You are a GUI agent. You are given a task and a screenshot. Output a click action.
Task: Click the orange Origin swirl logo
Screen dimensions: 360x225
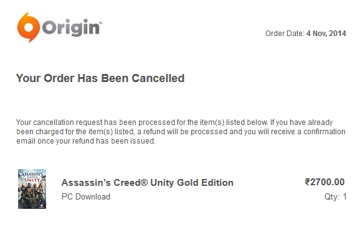click(28, 27)
